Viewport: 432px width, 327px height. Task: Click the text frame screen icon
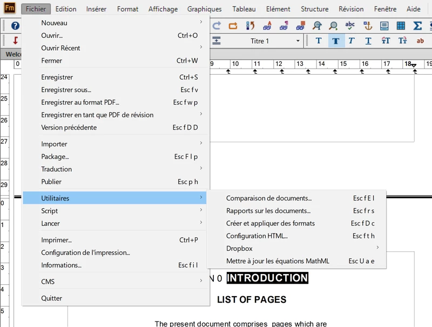click(x=384, y=25)
